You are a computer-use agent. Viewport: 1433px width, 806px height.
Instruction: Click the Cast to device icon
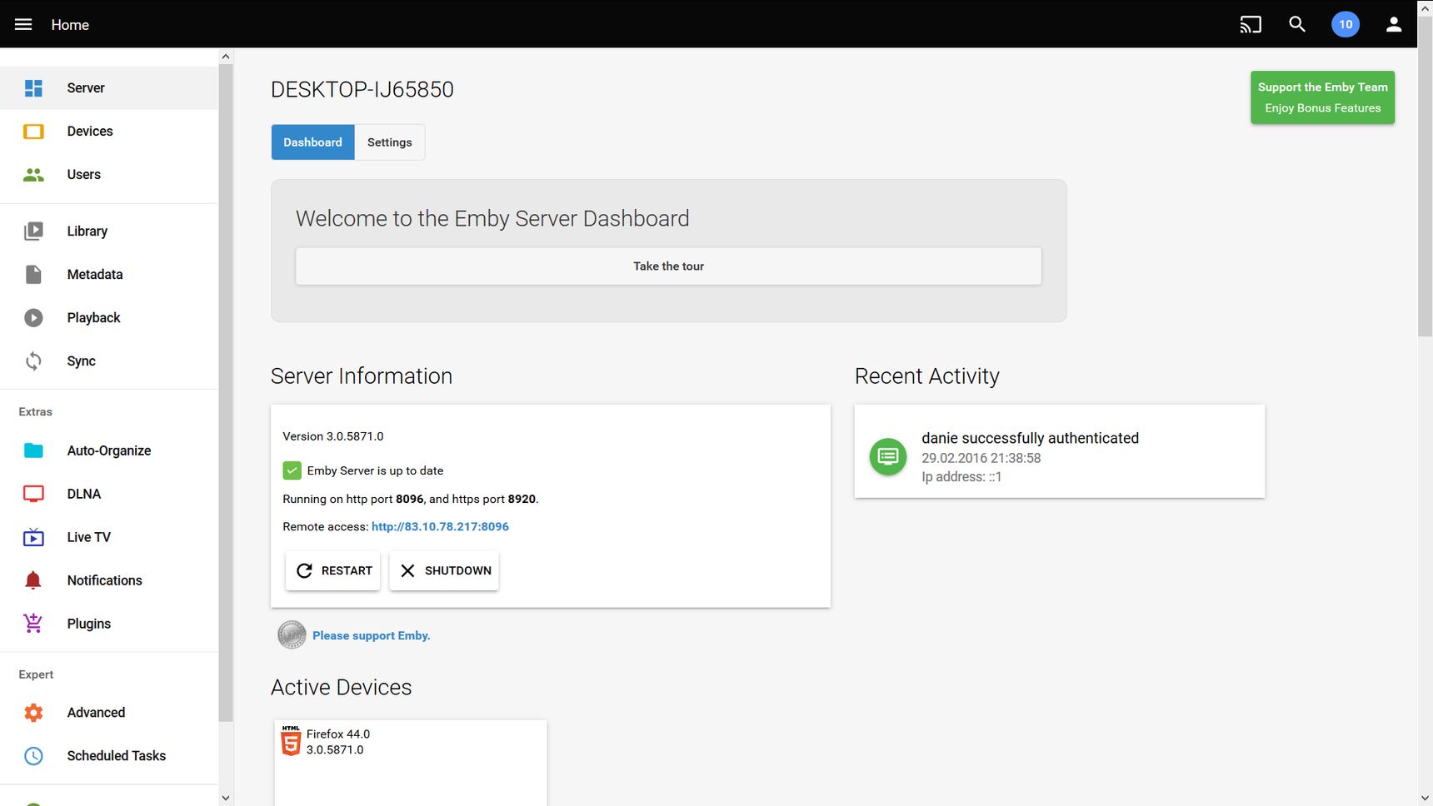tap(1251, 24)
